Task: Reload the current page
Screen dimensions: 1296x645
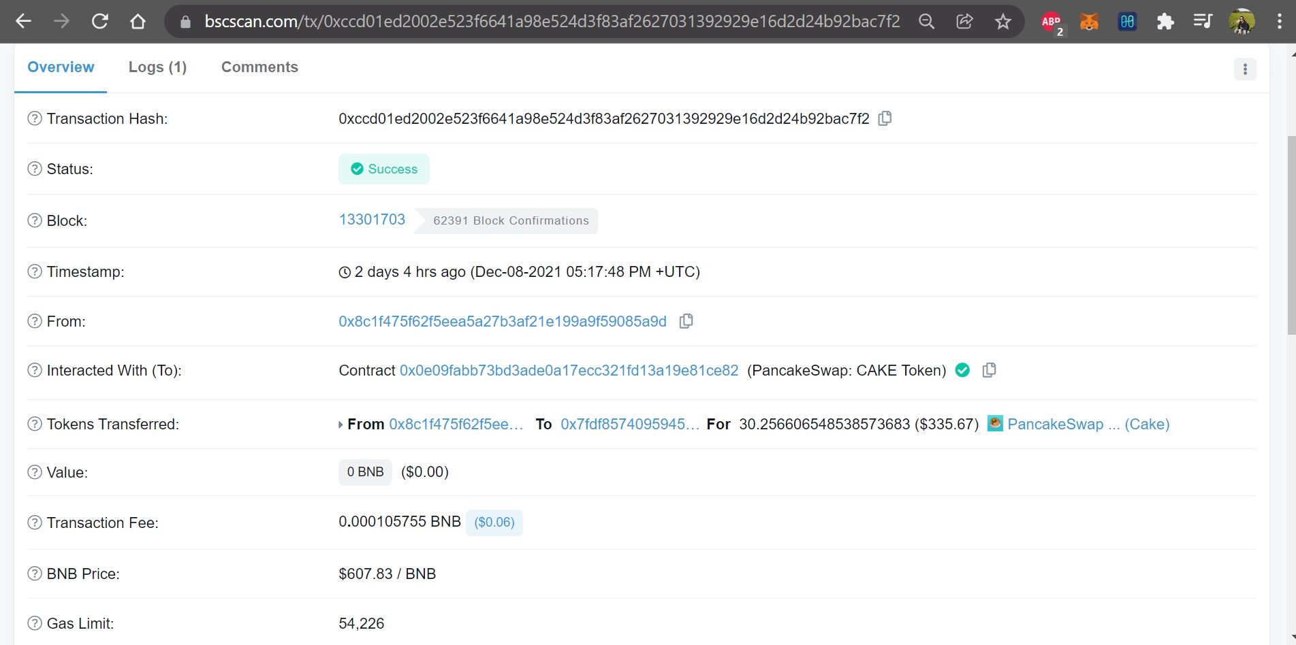Action: point(100,22)
